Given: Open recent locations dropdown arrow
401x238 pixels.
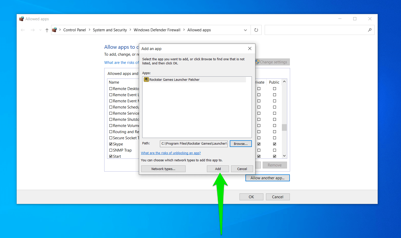Looking at the screenshot, I should coord(40,30).
